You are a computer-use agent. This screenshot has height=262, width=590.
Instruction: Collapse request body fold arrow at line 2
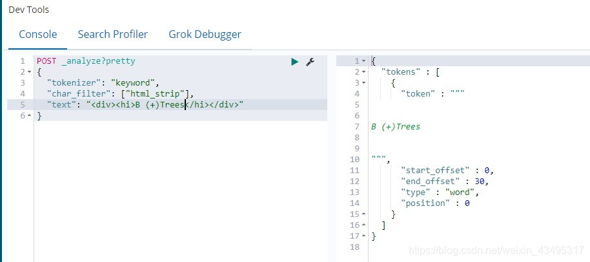[30, 71]
